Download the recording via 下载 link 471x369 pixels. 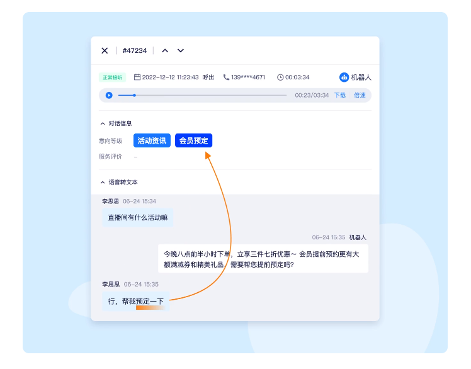pos(340,95)
